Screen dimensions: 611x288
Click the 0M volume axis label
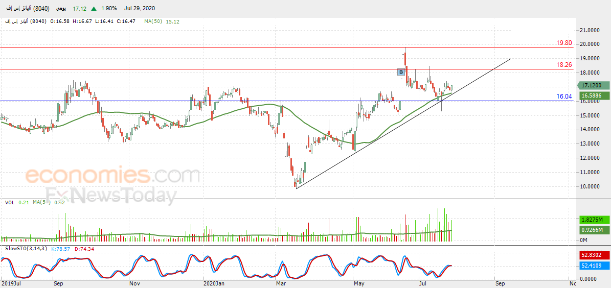584,240
